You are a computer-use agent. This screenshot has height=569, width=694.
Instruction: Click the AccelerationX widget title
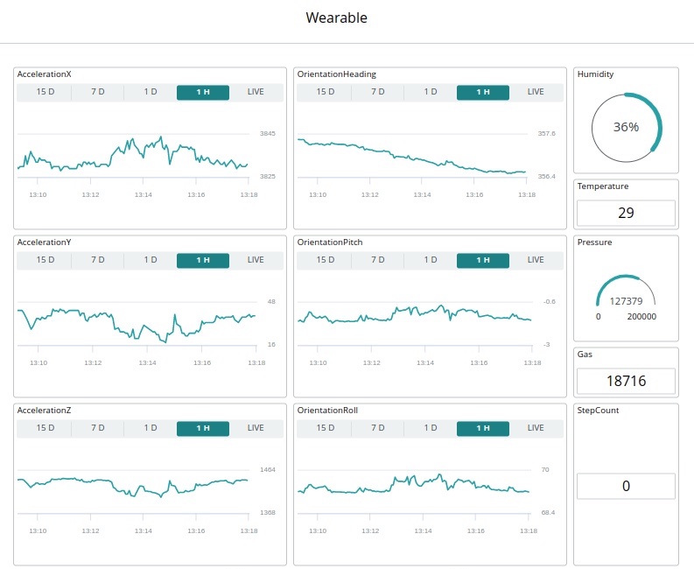(45, 74)
